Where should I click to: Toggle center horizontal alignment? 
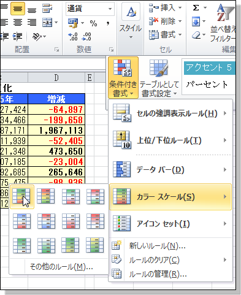(18, 23)
